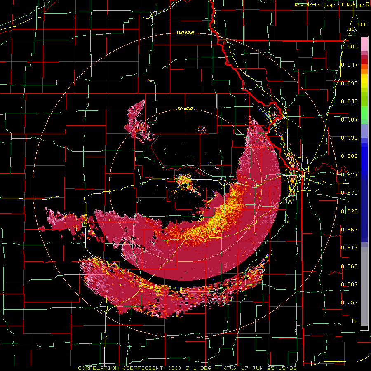Select the 0.787 legend value
Screen dimensions: 371x371
pyautogui.click(x=349, y=120)
